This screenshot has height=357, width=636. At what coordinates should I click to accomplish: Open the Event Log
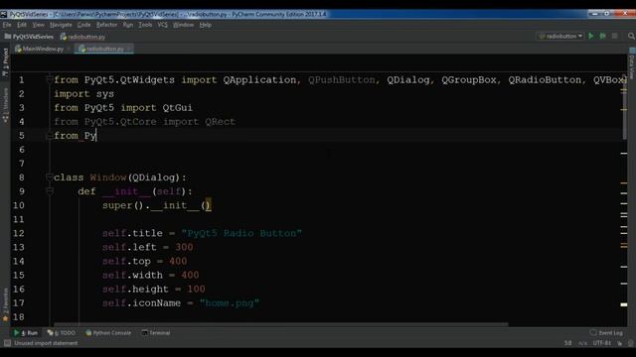tap(606, 333)
